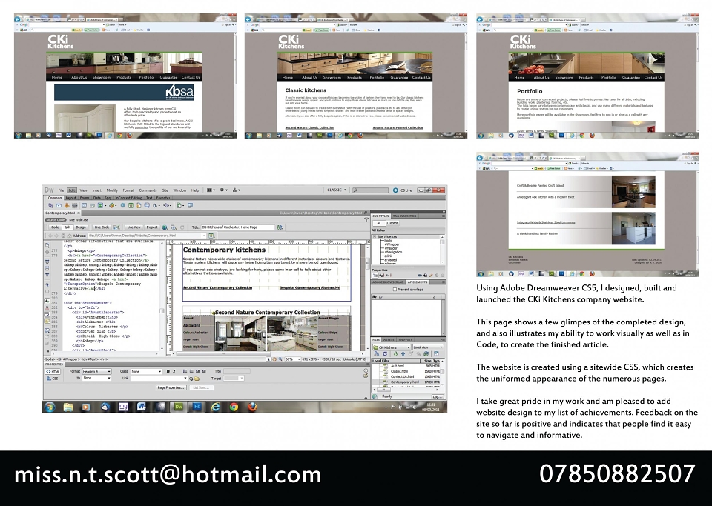Switch Properties panel to CSS mode

click(x=52, y=378)
